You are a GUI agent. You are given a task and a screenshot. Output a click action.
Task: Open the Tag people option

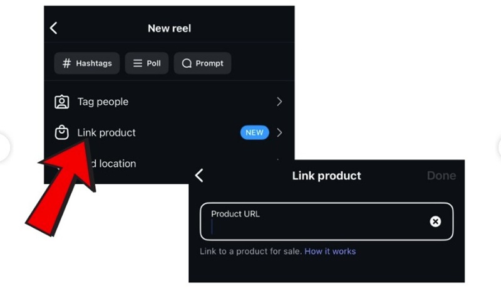point(103,102)
